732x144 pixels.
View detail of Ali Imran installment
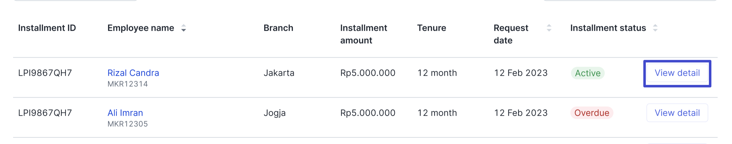[x=677, y=113]
